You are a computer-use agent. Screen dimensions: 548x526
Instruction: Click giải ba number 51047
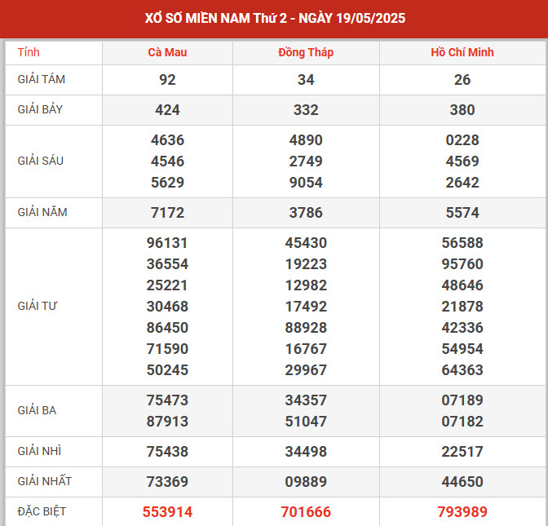tap(306, 421)
